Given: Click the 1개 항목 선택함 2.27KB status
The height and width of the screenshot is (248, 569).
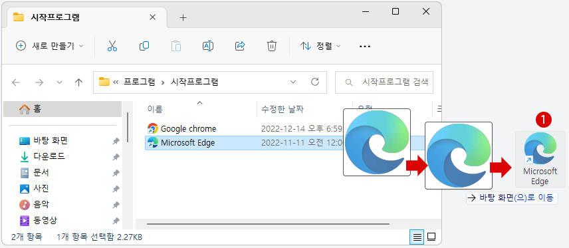Looking at the screenshot, I should pos(100,237).
